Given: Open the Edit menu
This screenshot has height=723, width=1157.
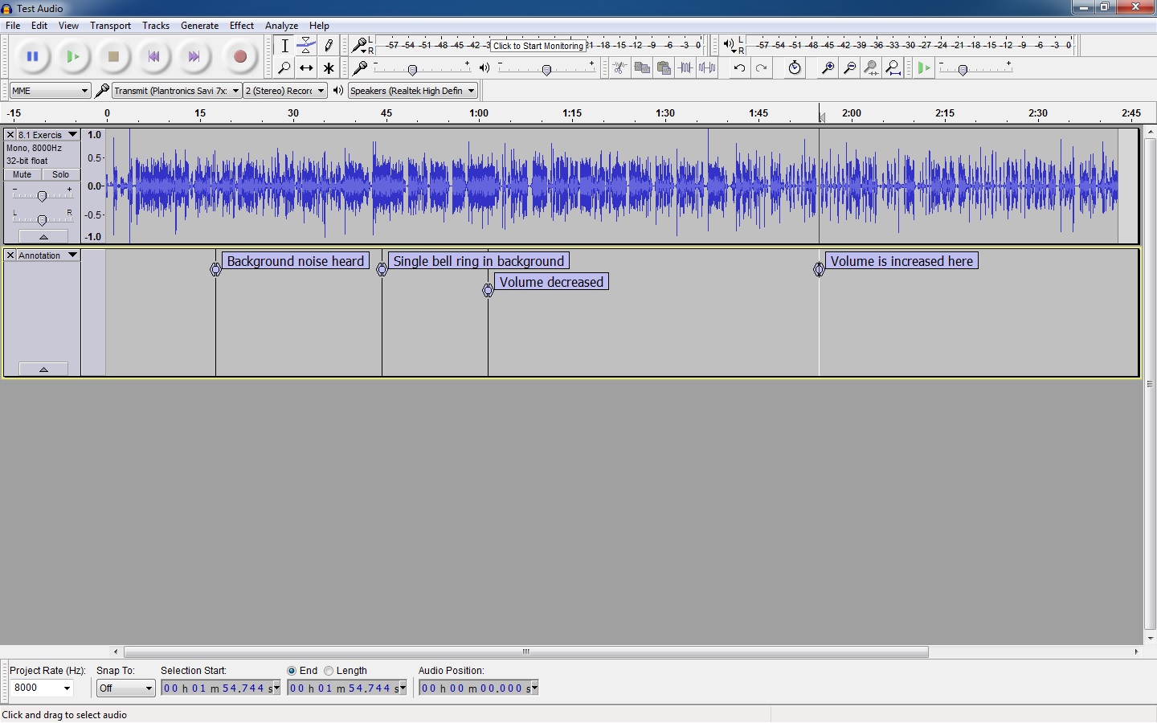Looking at the screenshot, I should pos(39,26).
